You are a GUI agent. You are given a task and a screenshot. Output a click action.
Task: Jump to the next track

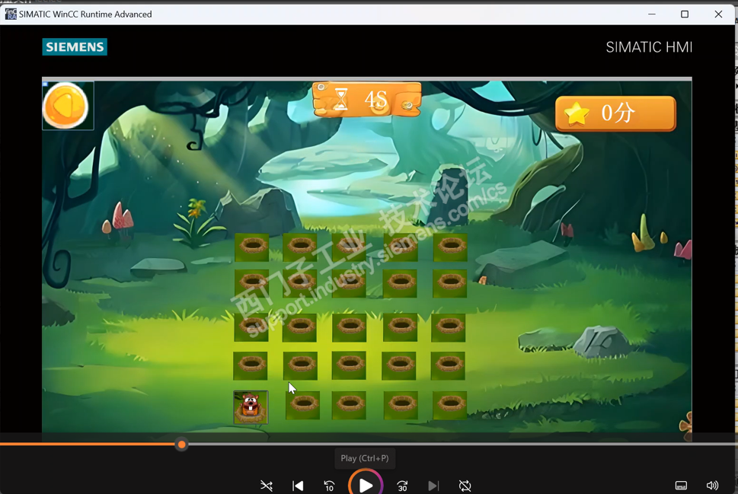pyautogui.click(x=433, y=486)
